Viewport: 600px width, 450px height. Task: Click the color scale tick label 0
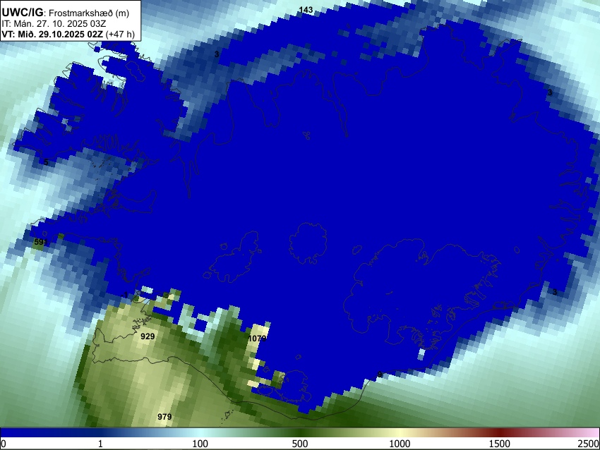tap(4, 444)
